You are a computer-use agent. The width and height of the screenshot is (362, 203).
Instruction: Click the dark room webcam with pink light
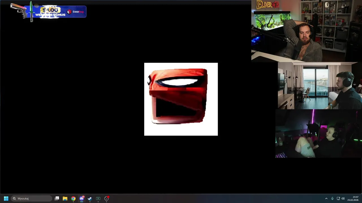click(x=319, y=134)
